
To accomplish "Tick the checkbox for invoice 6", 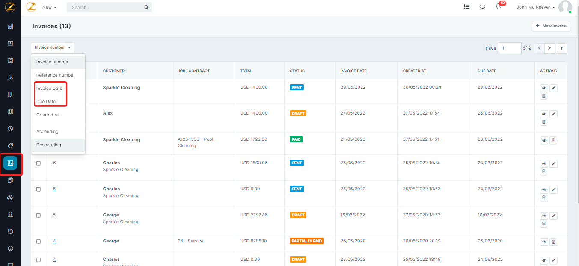I will tap(39, 163).
